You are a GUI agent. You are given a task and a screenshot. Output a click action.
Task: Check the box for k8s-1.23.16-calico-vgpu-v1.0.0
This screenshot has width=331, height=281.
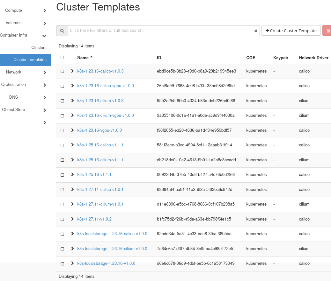click(x=62, y=86)
